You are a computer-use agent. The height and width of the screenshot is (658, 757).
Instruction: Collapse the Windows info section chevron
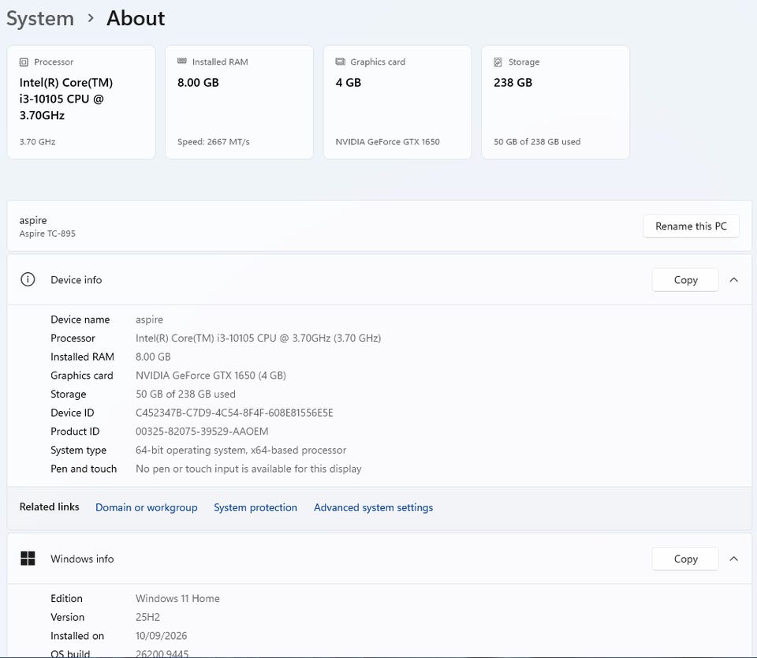click(x=734, y=559)
